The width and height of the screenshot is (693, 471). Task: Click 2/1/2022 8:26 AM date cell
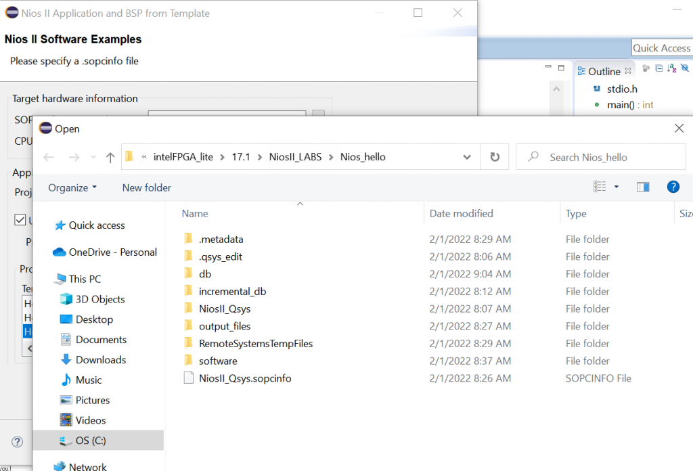click(470, 379)
